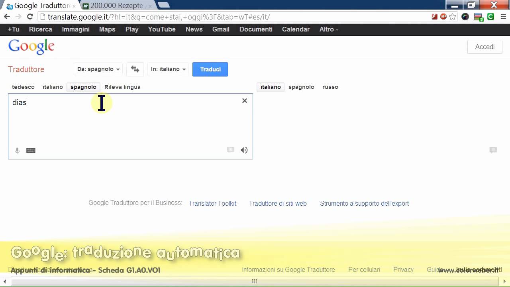Click the Flash plugin icon in address bar
This screenshot has height=287, width=510.
pos(435,17)
